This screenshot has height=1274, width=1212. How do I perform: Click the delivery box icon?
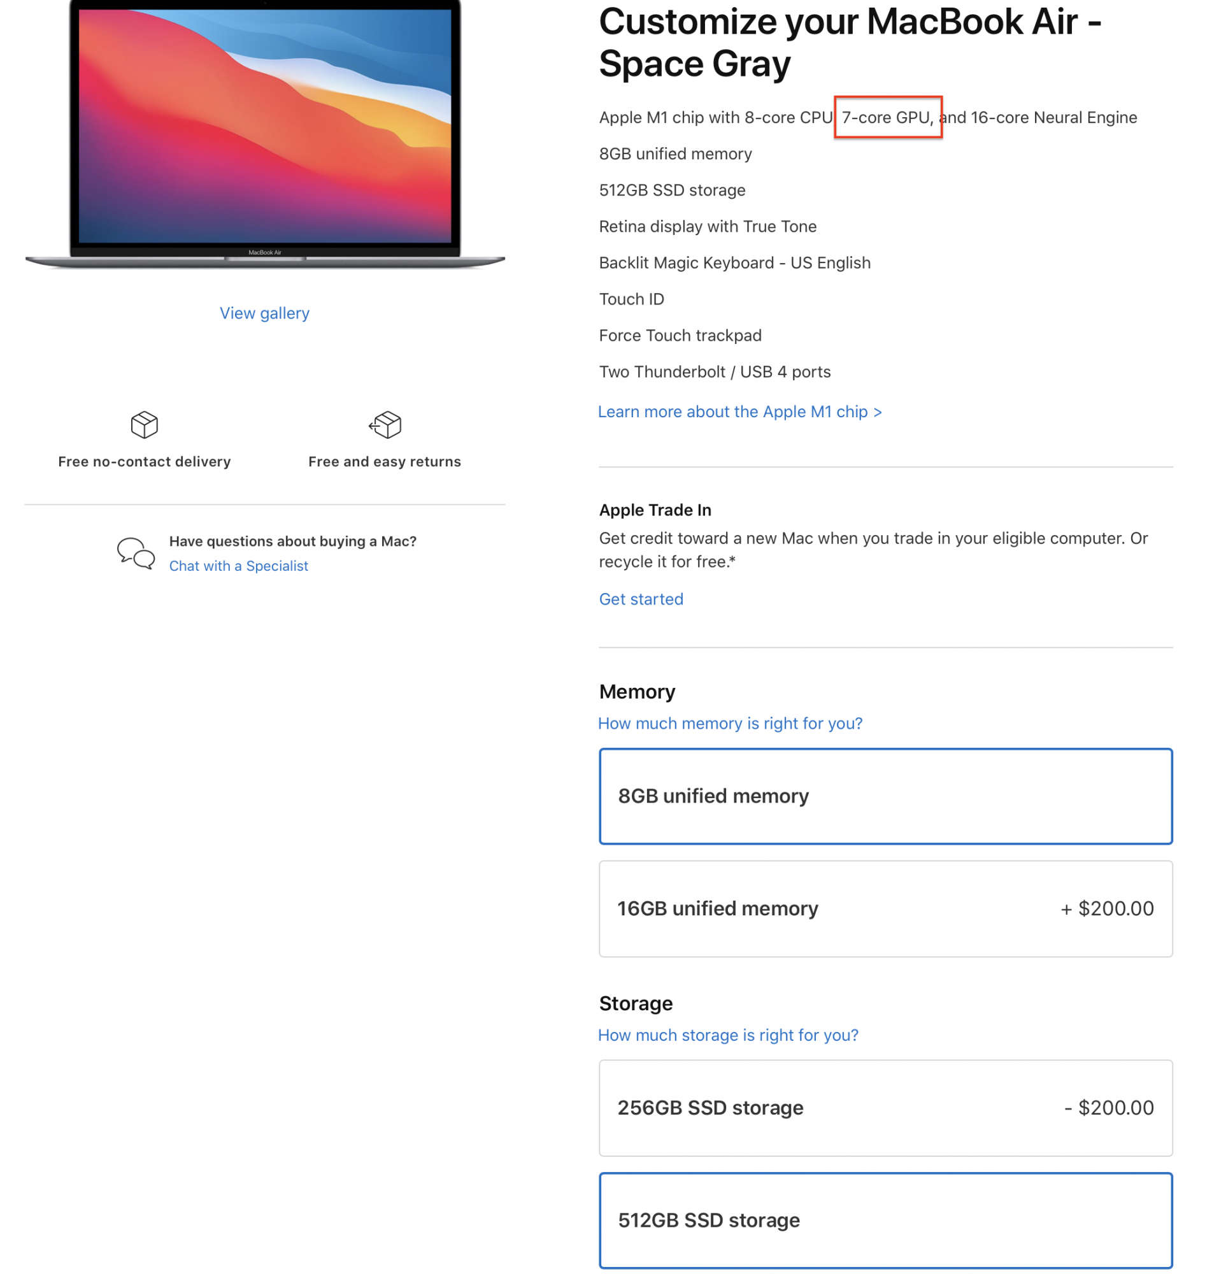(x=144, y=425)
